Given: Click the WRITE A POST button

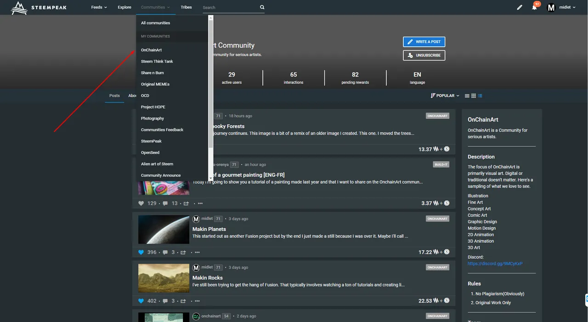Looking at the screenshot, I should point(424,42).
